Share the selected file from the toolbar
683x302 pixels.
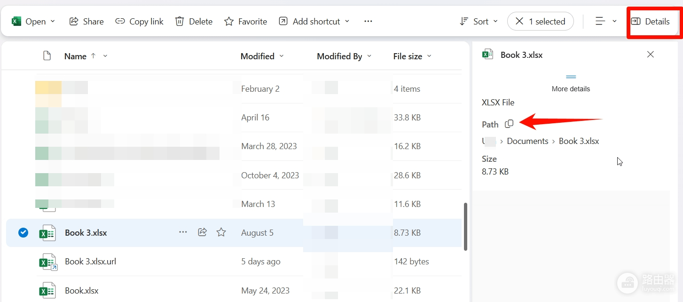point(86,21)
